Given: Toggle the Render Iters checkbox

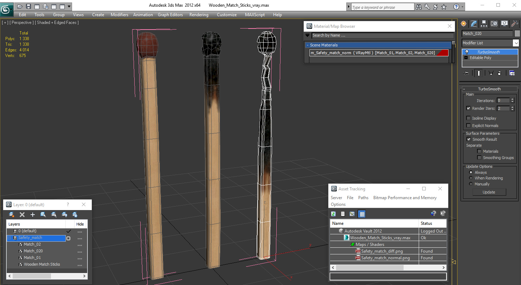Looking at the screenshot, I should tap(468, 108).
